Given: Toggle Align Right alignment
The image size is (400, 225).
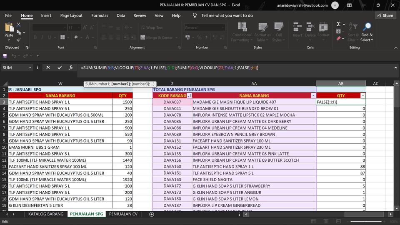Looking at the screenshot, I should click(118, 37).
